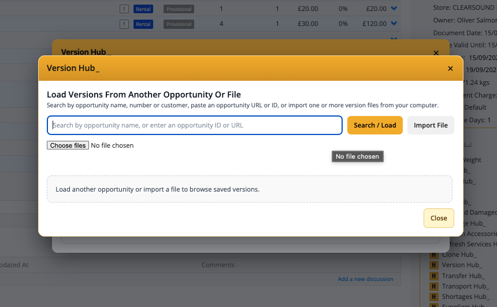Screen dimensions: 497x307
Task: Click the Choose files button
Action: point(68,145)
